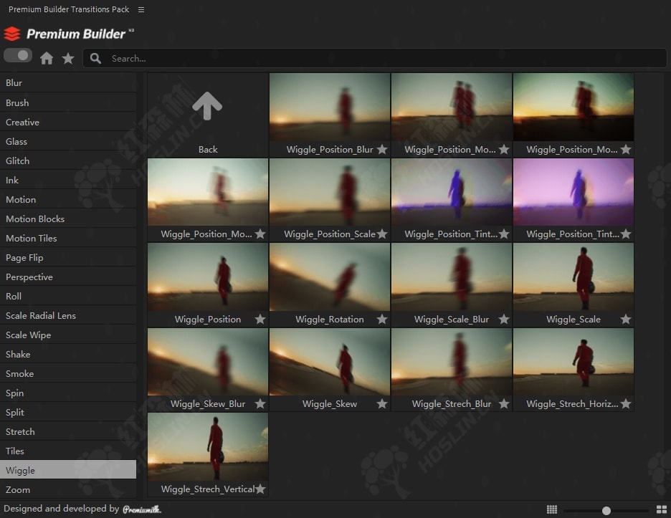The width and height of the screenshot is (671, 518).
Task: Open the Perspective category
Action: (68, 277)
